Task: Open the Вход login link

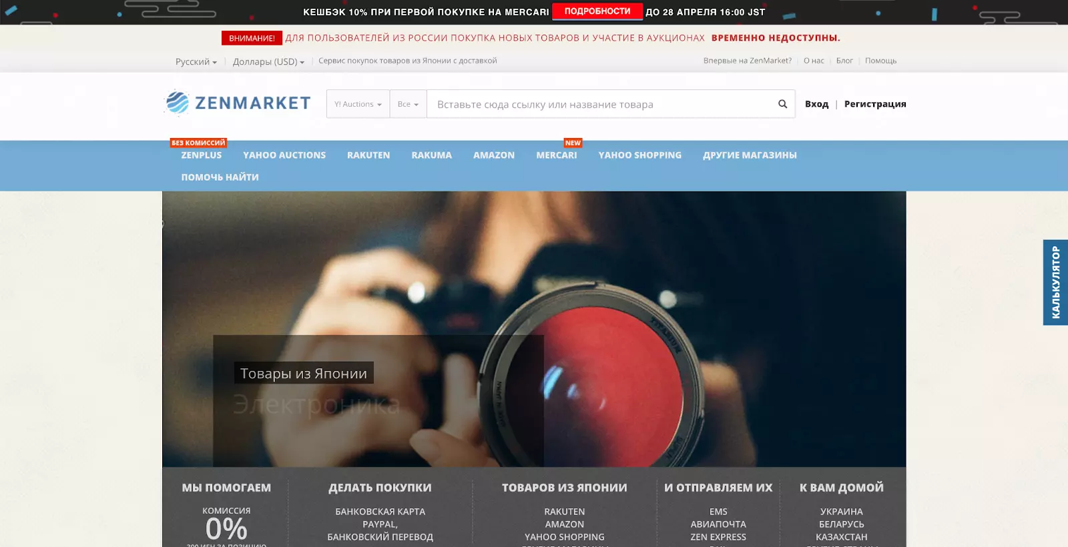Action: pyautogui.click(x=816, y=104)
